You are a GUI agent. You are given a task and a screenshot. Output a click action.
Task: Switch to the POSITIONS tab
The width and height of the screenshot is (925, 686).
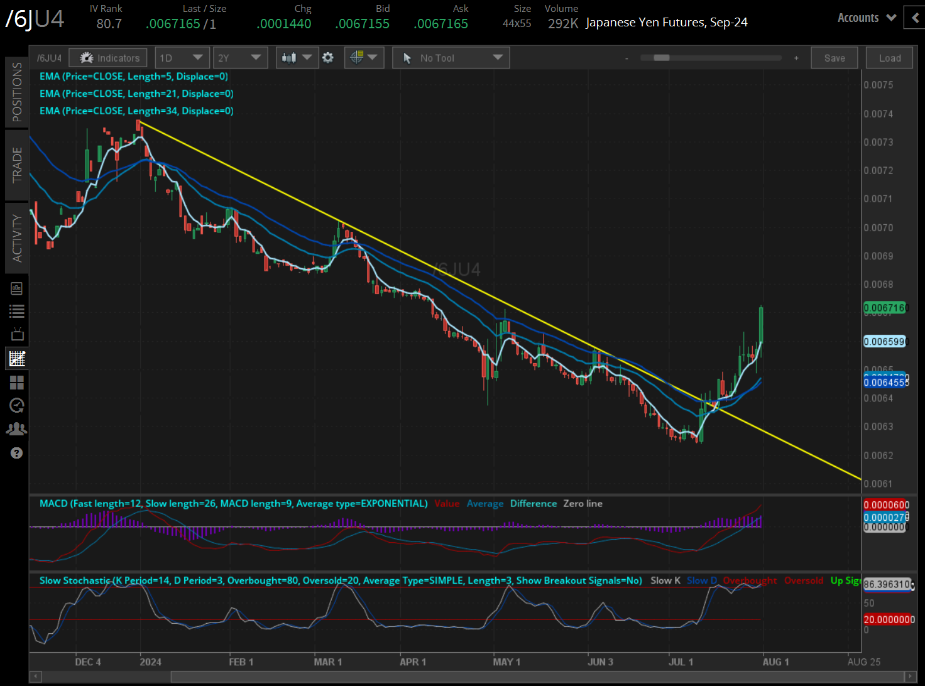[x=17, y=92]
